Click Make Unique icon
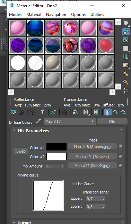This screenshot has width=131, height=224. (x=64, y=112)
